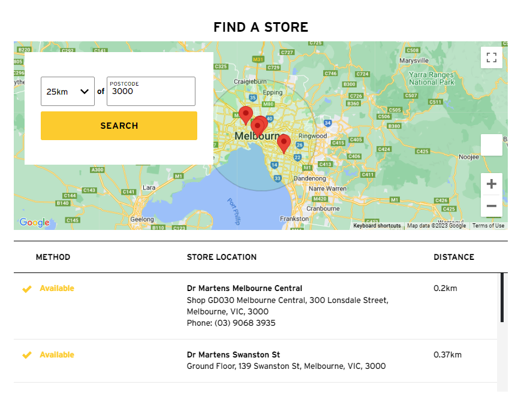Toggle fullscreen view of the map

pyautogui.click(x=492, y=57)
